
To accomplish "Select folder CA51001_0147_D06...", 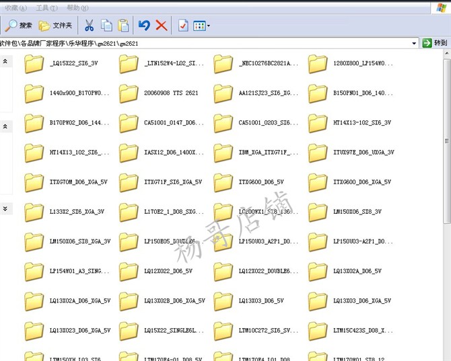I will 162,123.
